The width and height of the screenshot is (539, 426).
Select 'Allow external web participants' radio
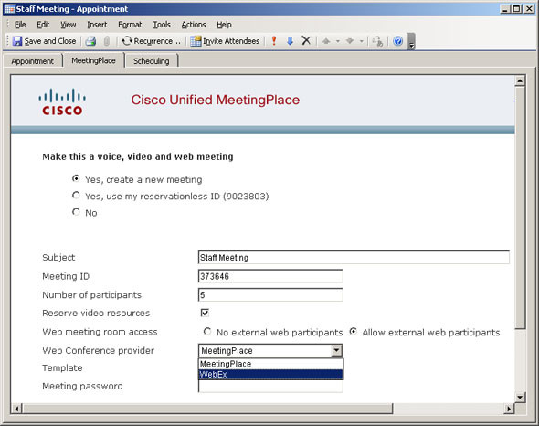(353, 331)
